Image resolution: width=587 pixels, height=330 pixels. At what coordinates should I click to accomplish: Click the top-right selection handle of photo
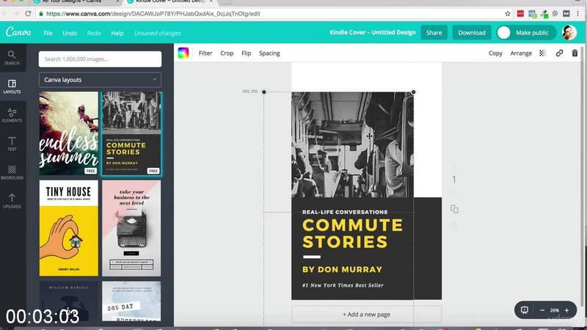click(413, 92)
